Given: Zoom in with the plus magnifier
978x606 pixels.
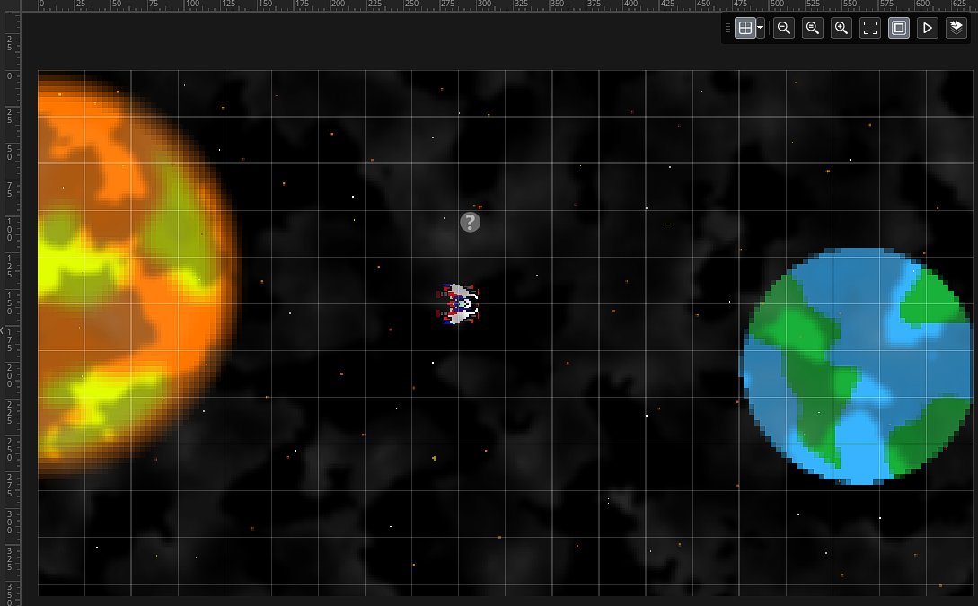Looking at the screenshot, I should click(841, 28).
